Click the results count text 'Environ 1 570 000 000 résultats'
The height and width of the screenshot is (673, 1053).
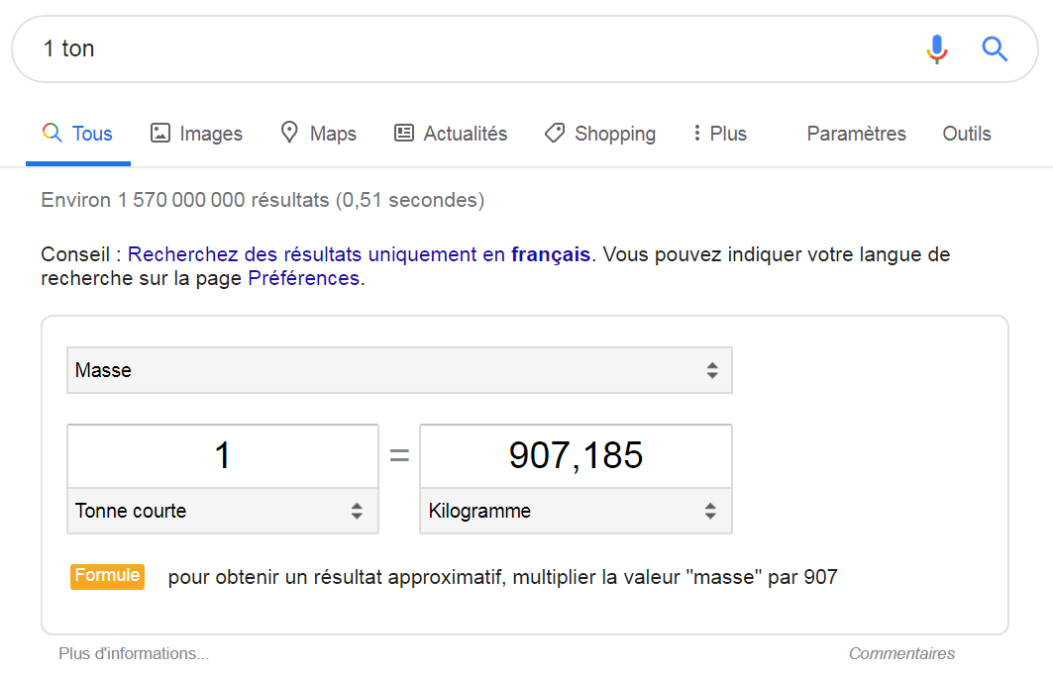pyautogui.click(x=184, y=200)
